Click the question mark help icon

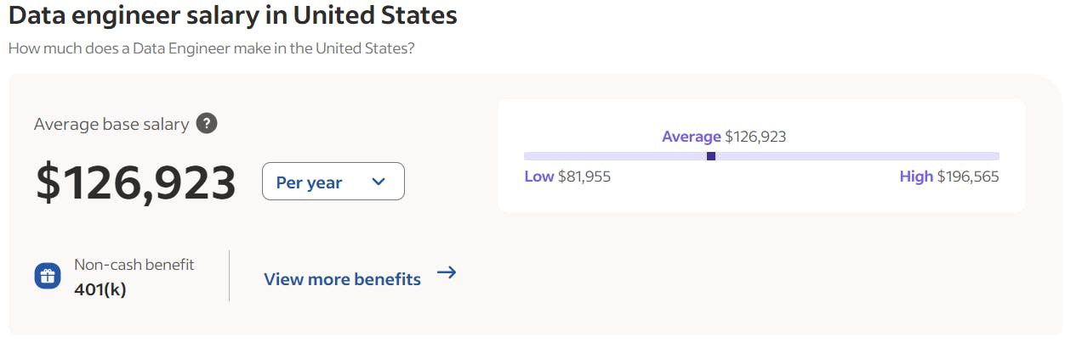(207, 124)
